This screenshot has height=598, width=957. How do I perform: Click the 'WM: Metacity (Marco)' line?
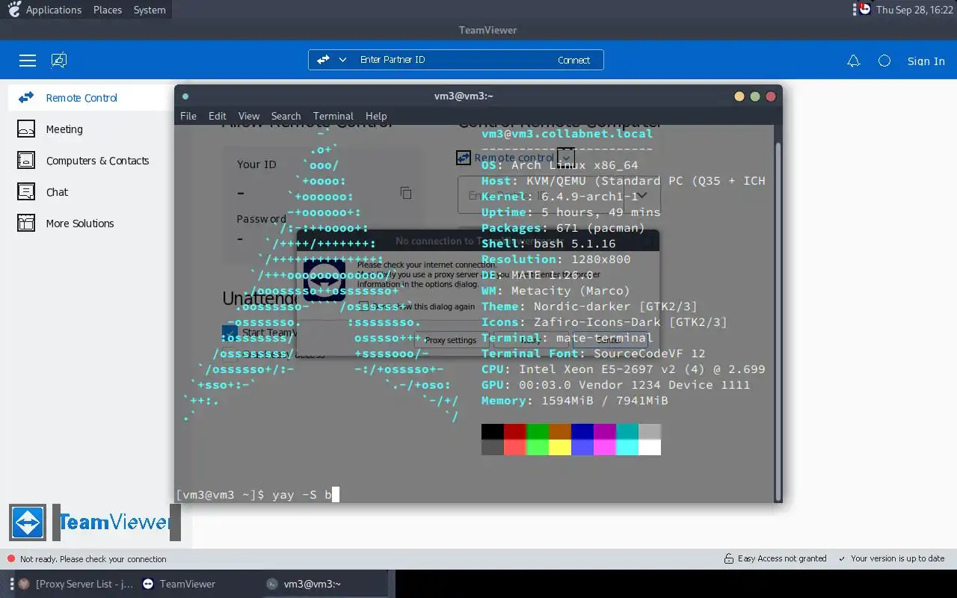coord(556,291)
